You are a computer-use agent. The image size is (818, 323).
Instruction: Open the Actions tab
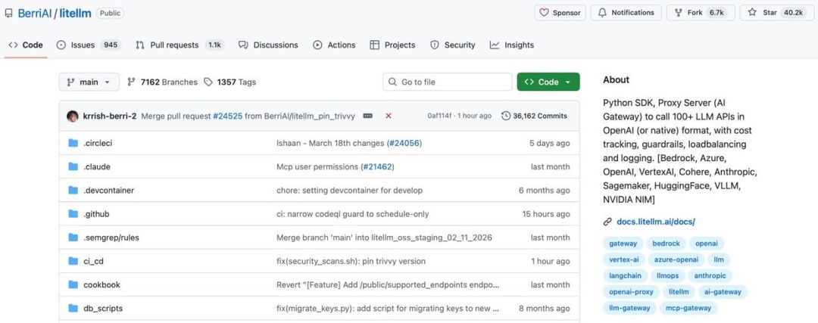point(334,45)
